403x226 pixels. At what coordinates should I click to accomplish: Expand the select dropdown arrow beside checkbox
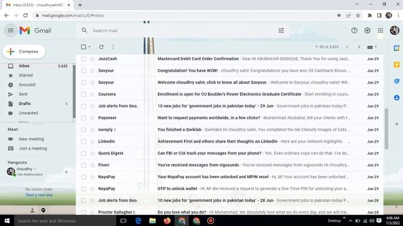pos(89,47)
